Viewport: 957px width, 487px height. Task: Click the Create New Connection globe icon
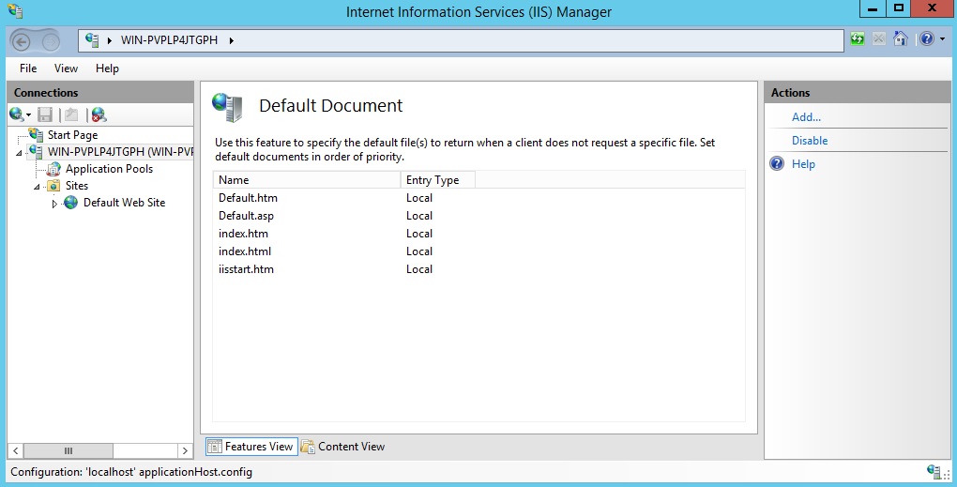pos(17,114)
